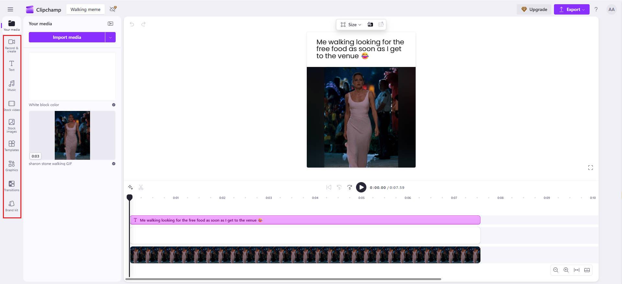Screen dimensions: 622x284
Task: Zoom out the timeline
Action: pyautogui.click(x=556, y=270)
